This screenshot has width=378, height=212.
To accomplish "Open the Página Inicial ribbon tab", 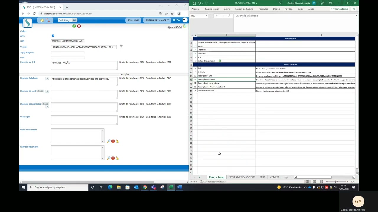I will pos(212,9).
